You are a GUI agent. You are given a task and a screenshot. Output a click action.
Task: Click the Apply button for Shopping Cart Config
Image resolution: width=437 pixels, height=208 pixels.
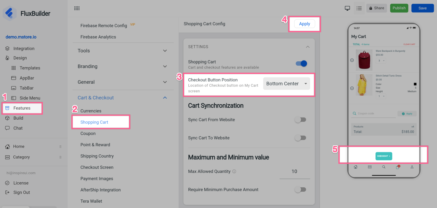pos(304,24)
